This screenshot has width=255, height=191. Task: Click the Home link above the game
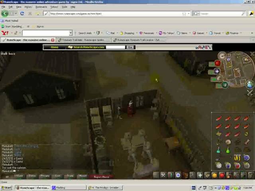pyautogui.click(x=55, y=47)
